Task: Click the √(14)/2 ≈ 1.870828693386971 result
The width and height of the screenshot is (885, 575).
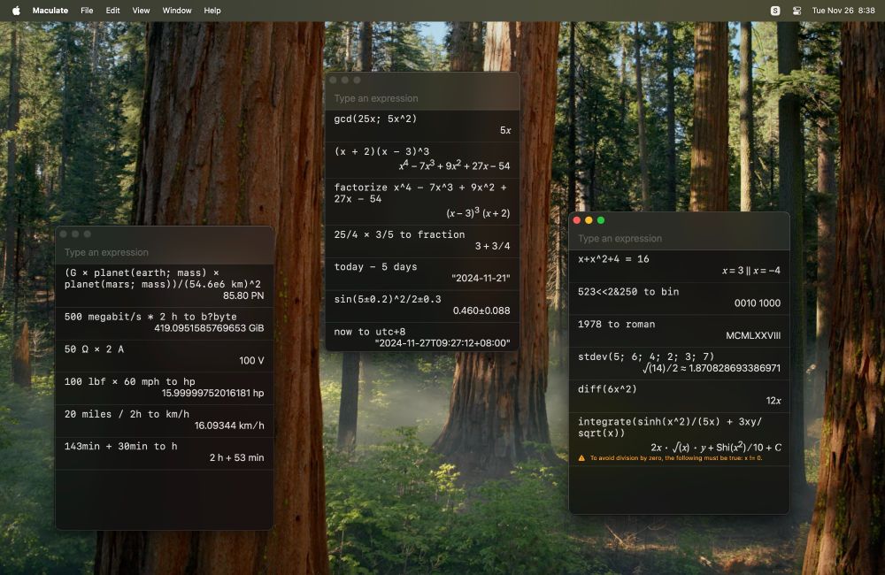Action: [x=712, y=368]
